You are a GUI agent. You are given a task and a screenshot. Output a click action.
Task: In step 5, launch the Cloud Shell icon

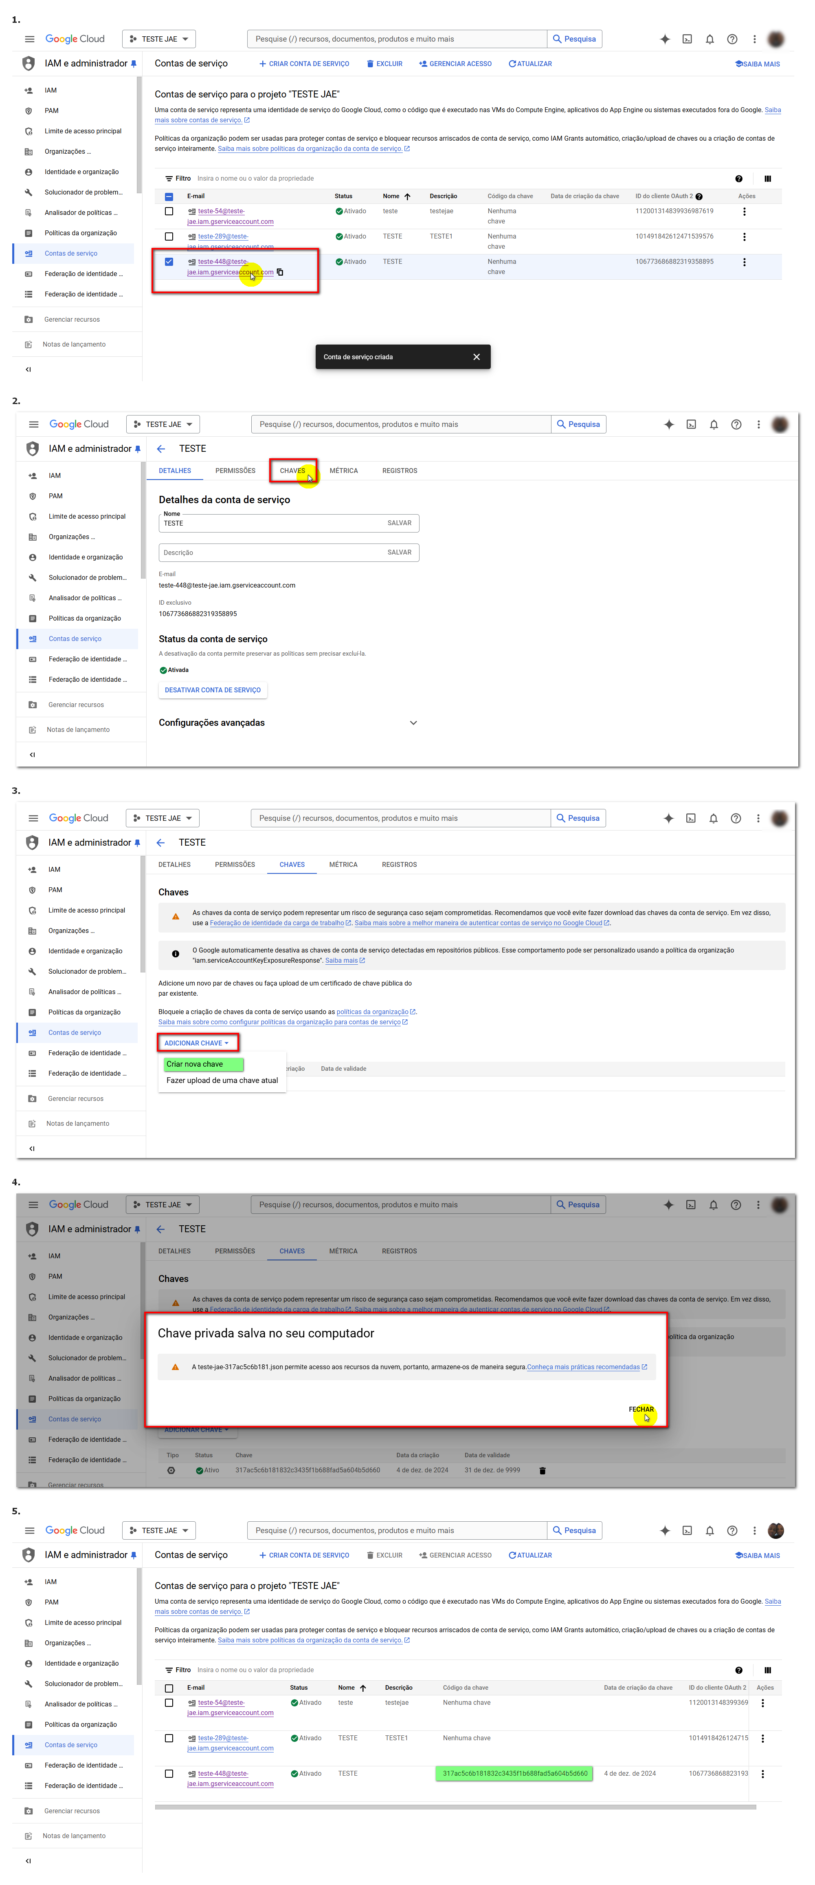pos(687,1530)
